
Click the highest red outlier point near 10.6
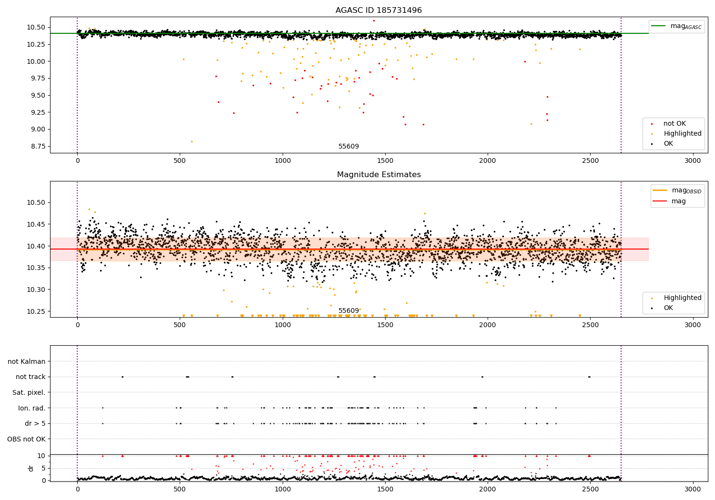tap(374, 20)
